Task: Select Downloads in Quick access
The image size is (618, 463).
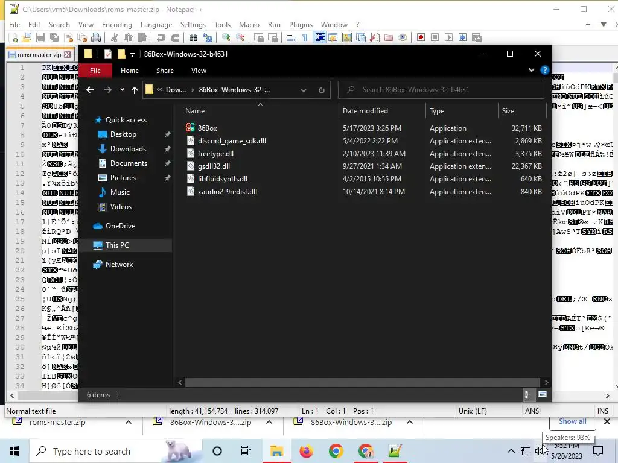Action: click(128, 149)
